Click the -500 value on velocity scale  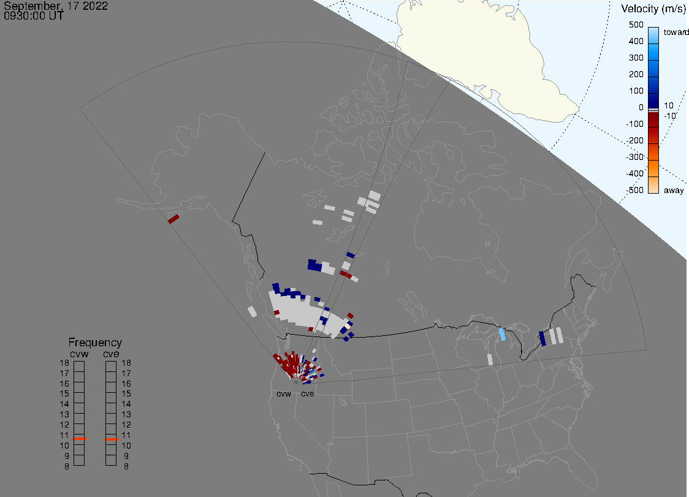tap(635, 190)
